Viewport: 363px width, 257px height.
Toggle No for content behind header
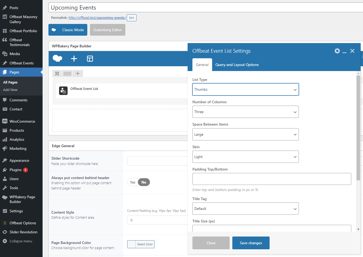point(144,182)
